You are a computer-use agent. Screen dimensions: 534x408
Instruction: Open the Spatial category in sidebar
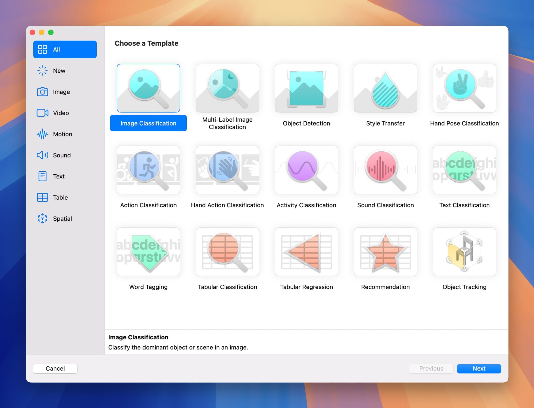pos(62,219)
